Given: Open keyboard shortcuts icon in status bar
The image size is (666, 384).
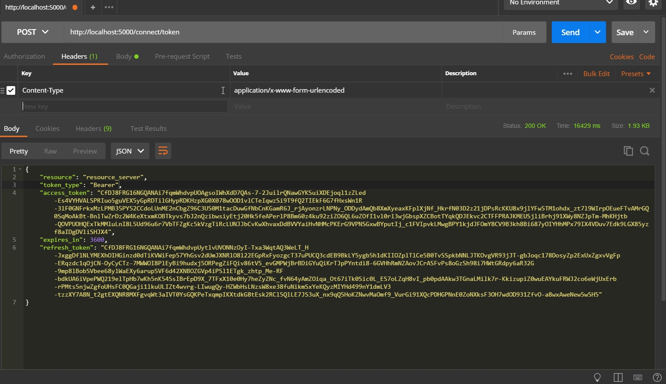Looking at the screenshot, I should (x=638, y=377).
